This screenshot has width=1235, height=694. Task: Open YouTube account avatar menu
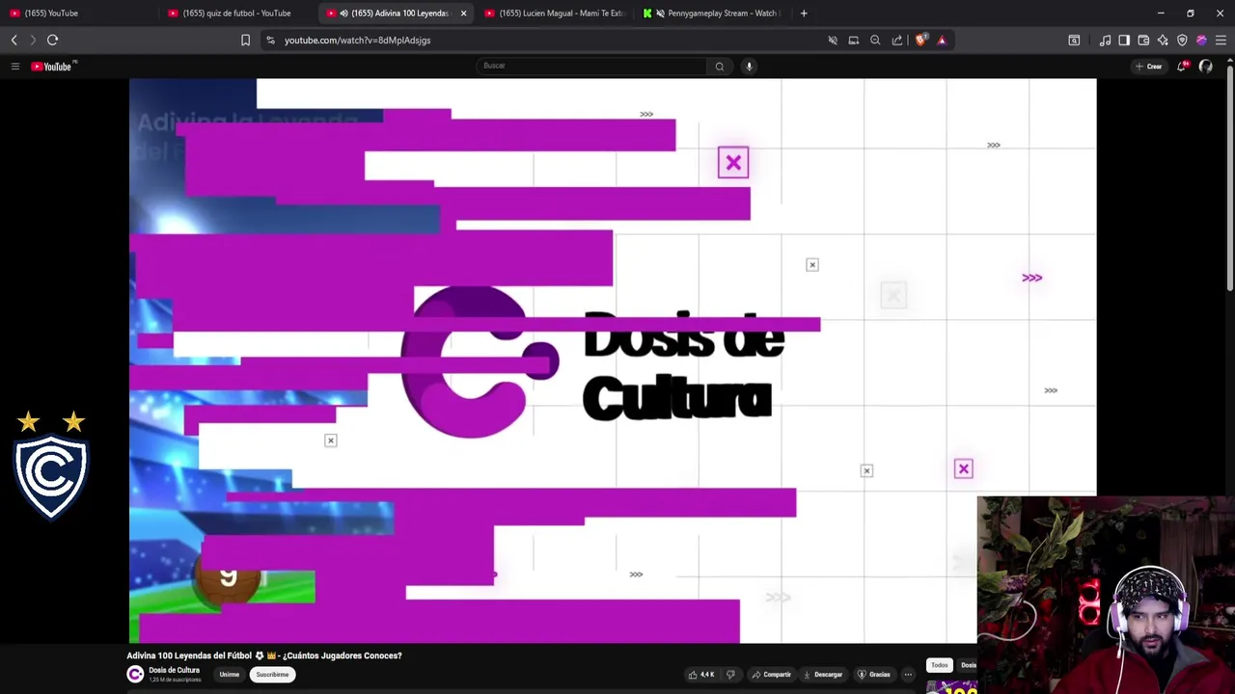tap(1205, 67)
